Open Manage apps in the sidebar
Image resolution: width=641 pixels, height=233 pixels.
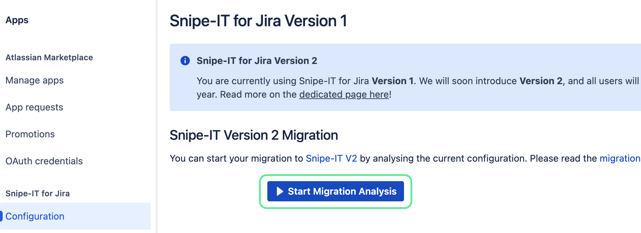pos(35,80)
